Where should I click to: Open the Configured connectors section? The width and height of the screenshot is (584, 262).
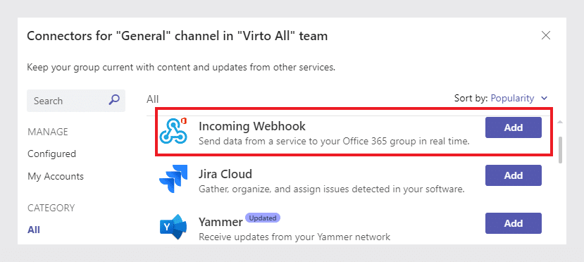pos(51,154)
